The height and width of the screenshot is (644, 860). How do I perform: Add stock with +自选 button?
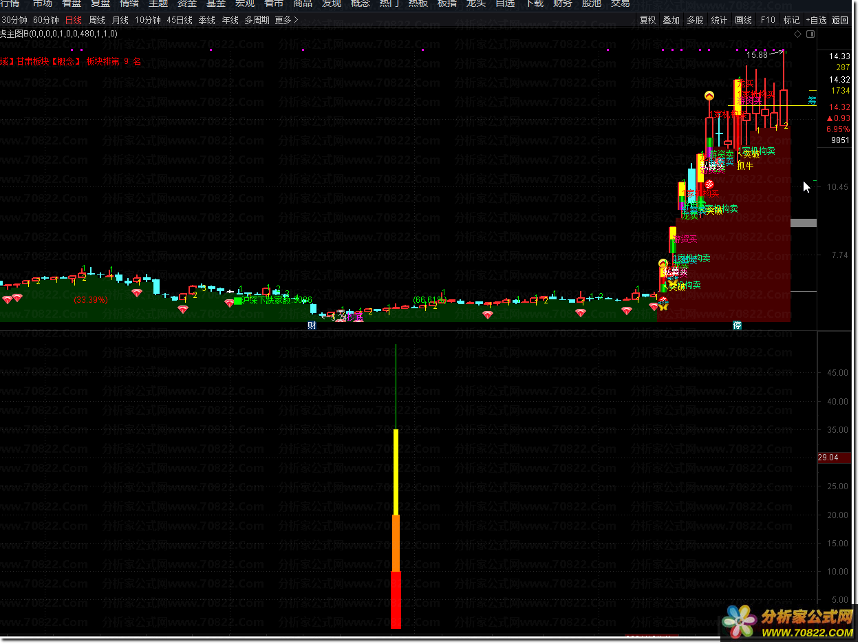(815, 20)
